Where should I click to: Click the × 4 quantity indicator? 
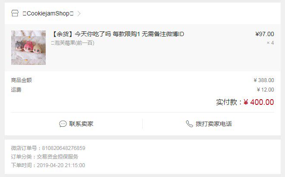(x=270, y=43)
